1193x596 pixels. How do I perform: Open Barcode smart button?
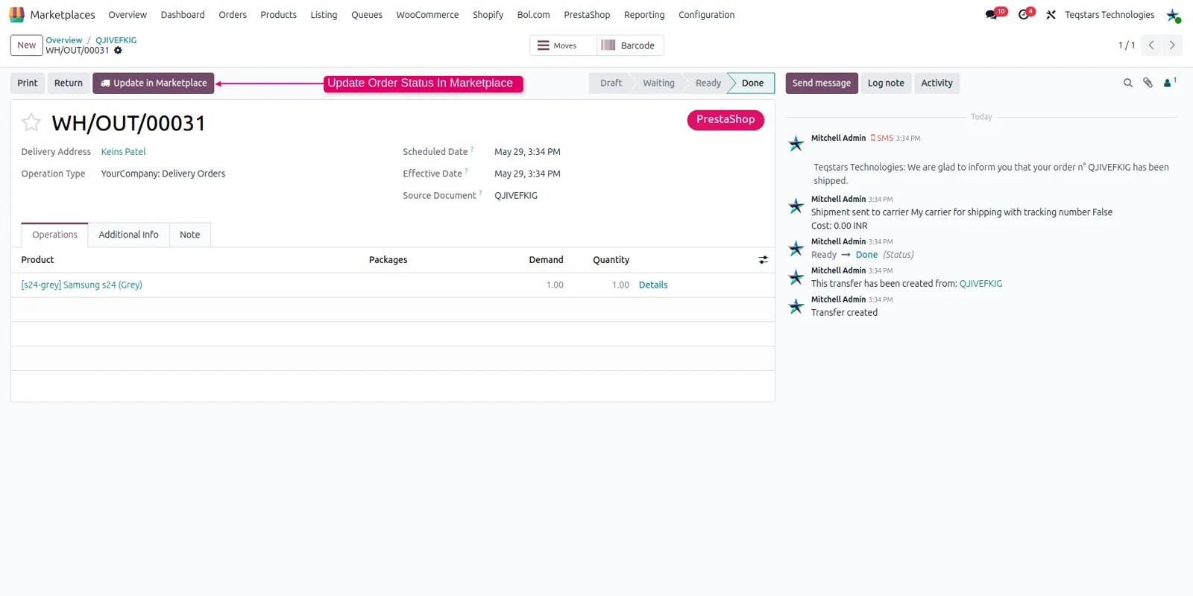(x=630, y=45)
